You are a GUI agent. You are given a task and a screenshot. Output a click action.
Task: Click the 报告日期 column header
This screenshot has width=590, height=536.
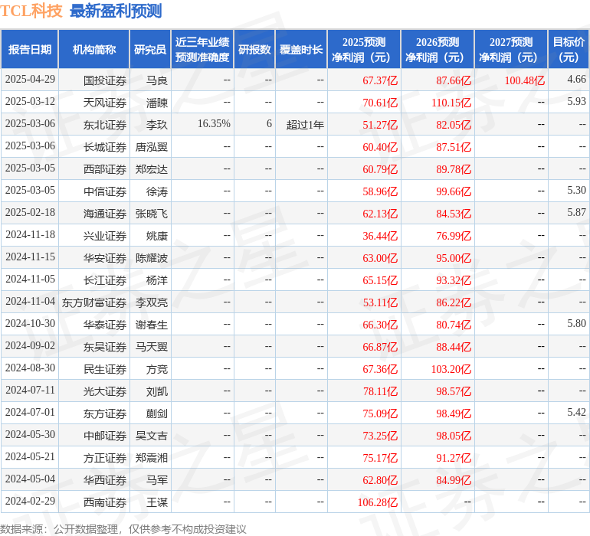[29, 49]
